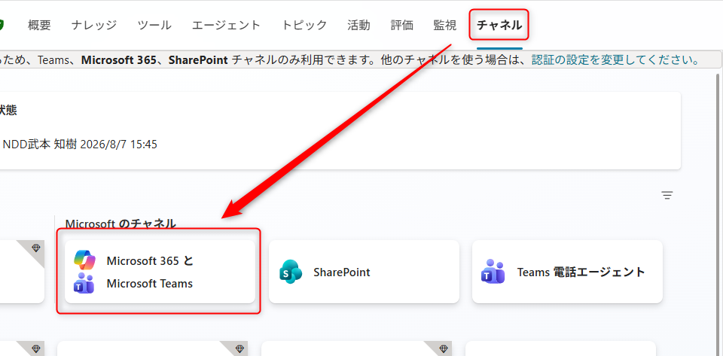Open the filter lines icon
This screenshot has width=723, height=356.
[667, 195]
